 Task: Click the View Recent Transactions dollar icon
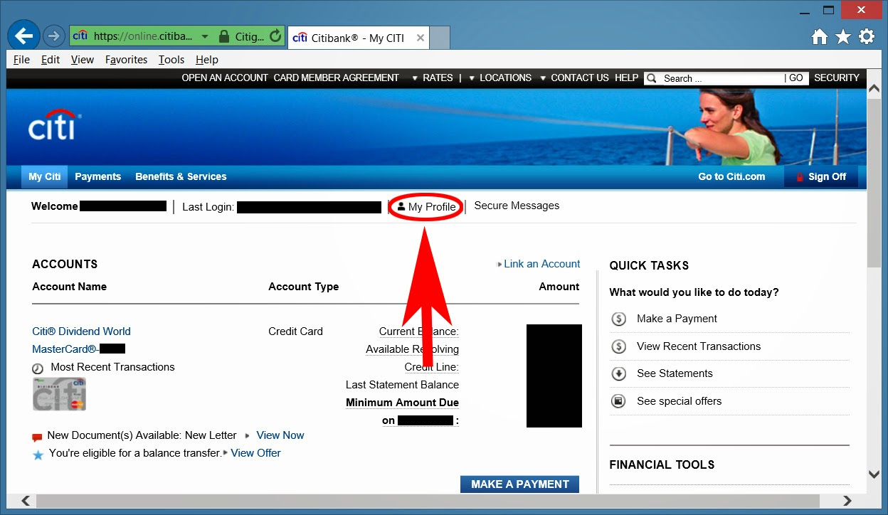point(618,346)
